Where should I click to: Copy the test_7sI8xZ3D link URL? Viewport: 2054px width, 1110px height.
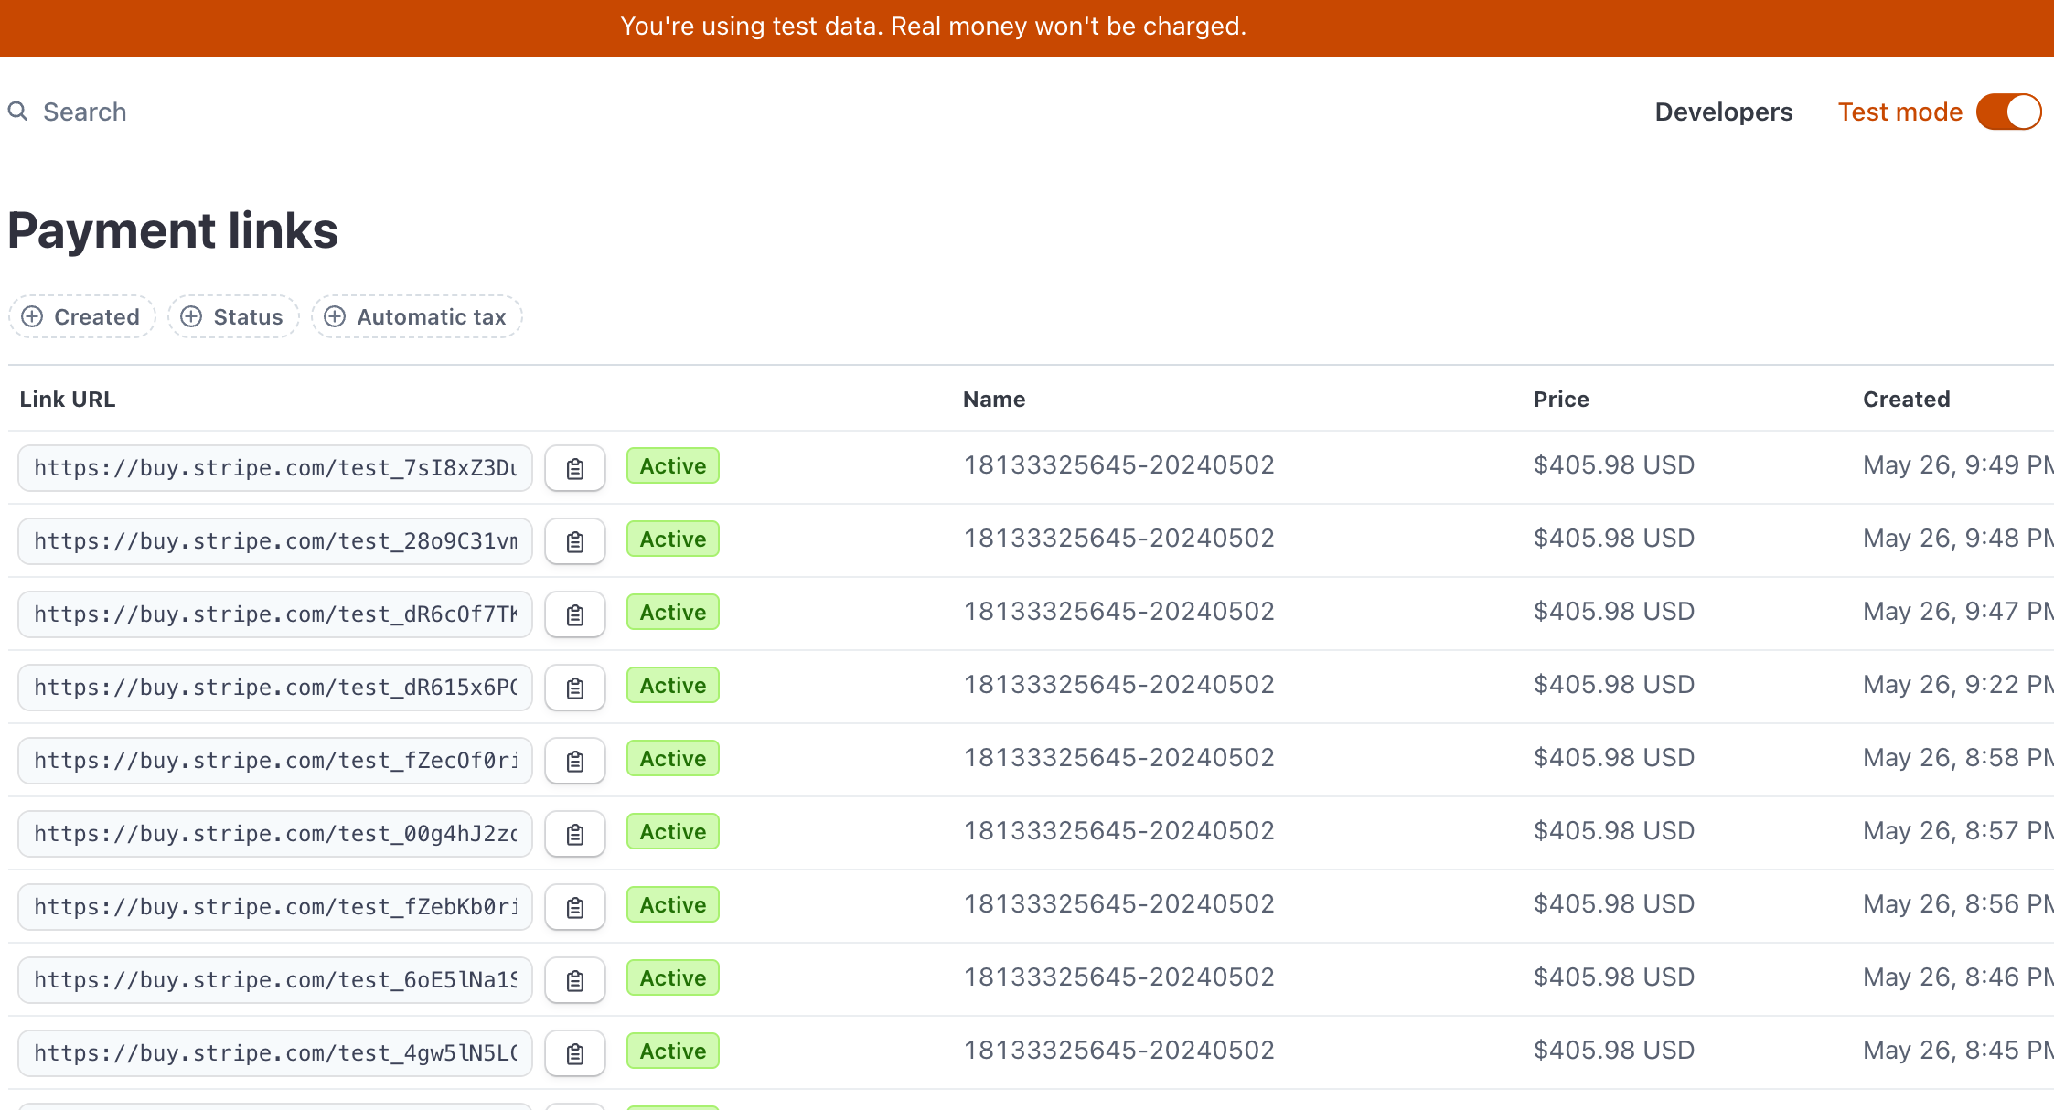(574, 468)
